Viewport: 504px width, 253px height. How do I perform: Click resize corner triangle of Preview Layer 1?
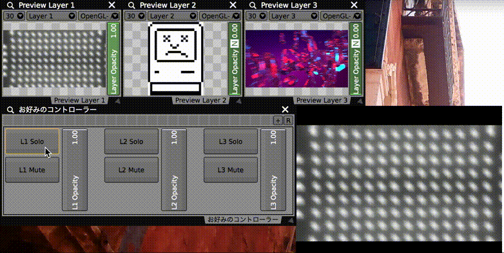click(x=117, y=101)
